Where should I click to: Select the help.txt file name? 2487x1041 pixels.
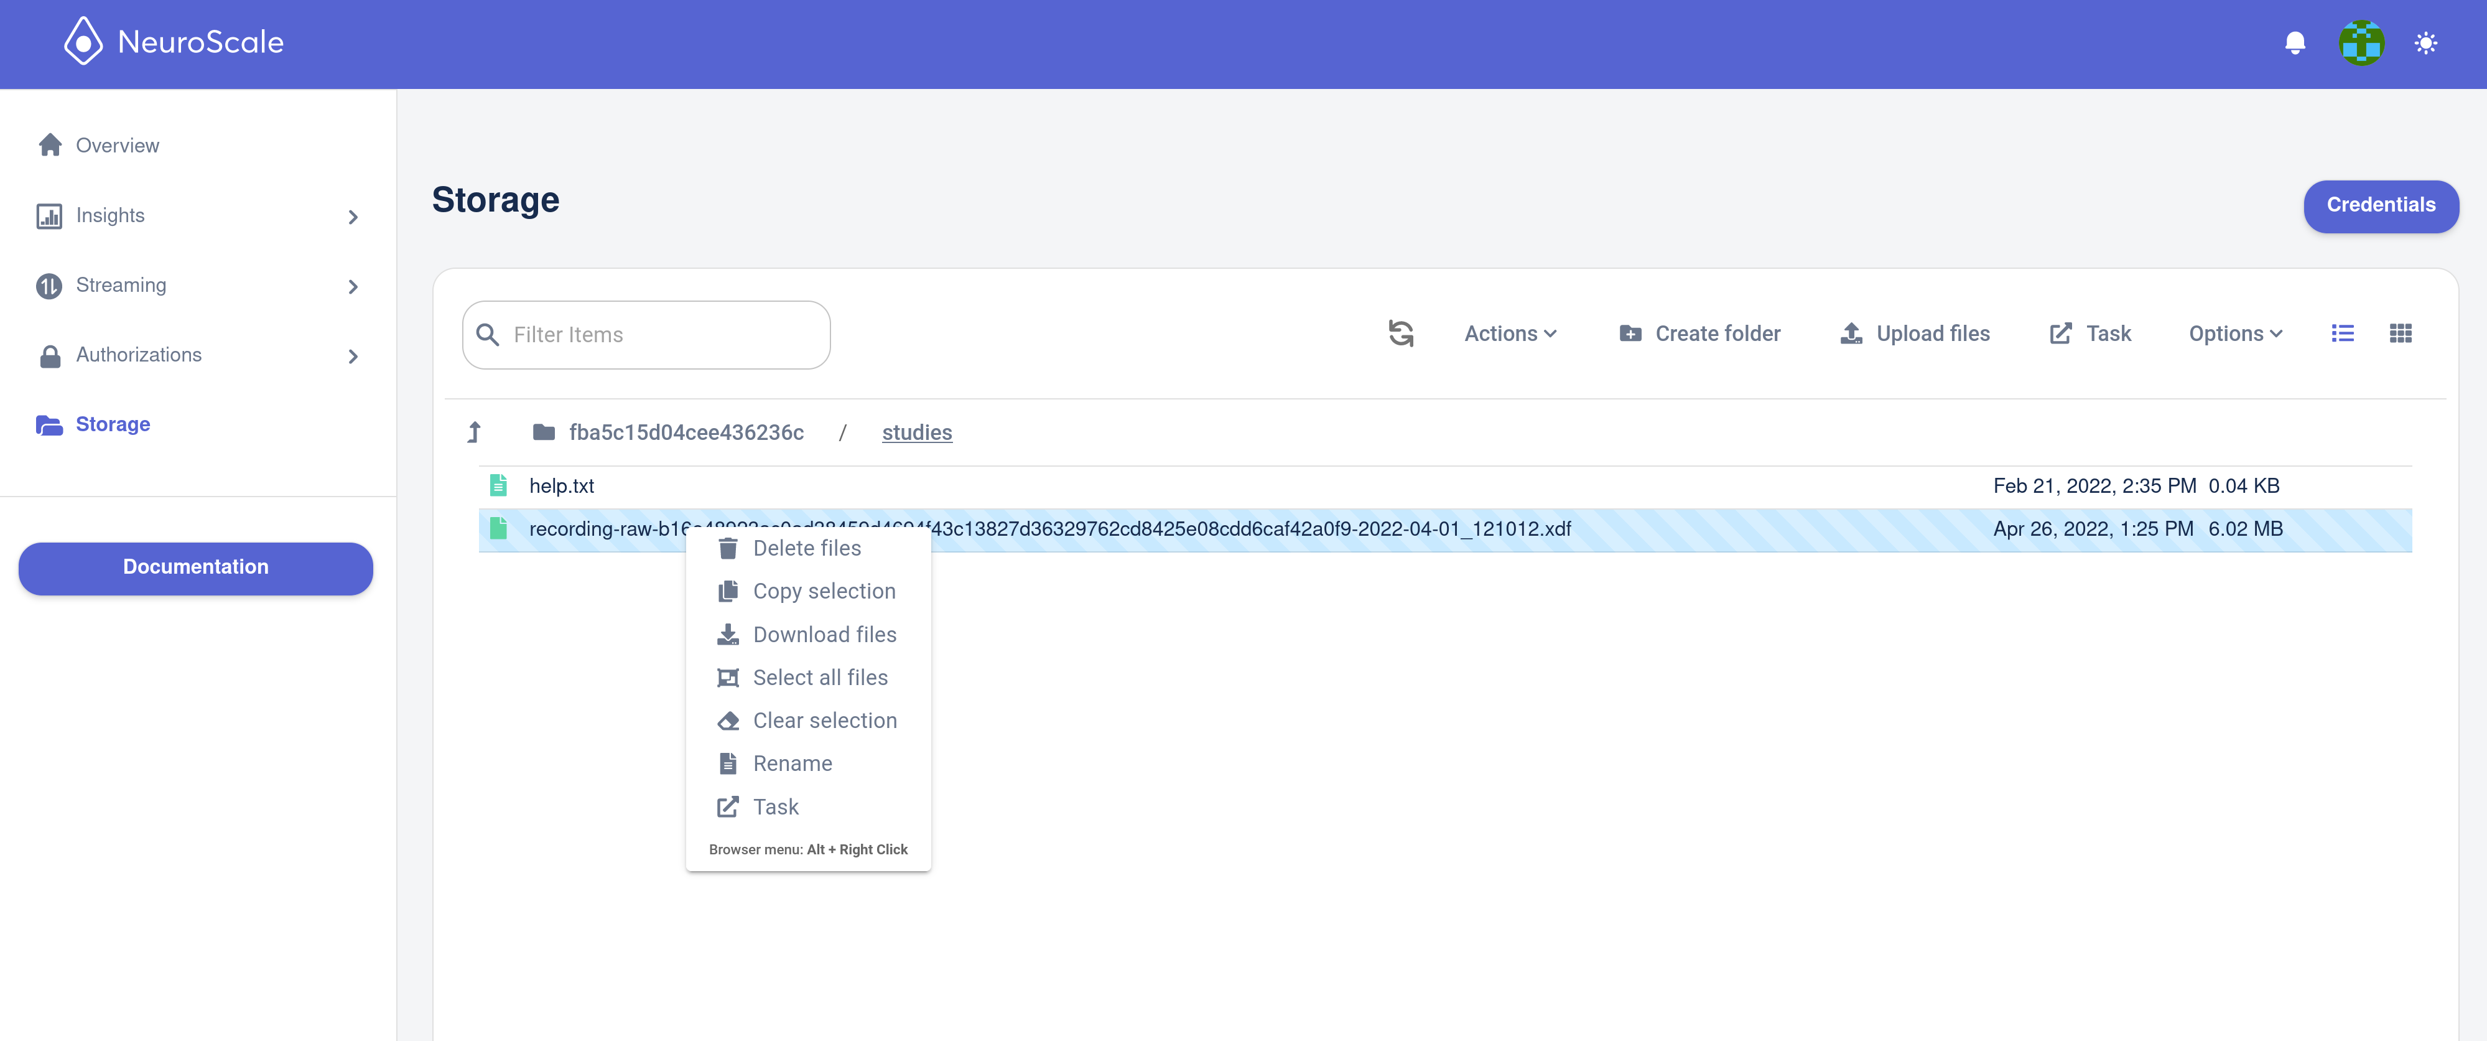561,486
